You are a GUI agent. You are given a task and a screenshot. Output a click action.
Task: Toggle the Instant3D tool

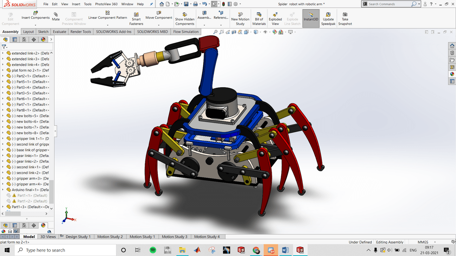click(x=311, y=18)
